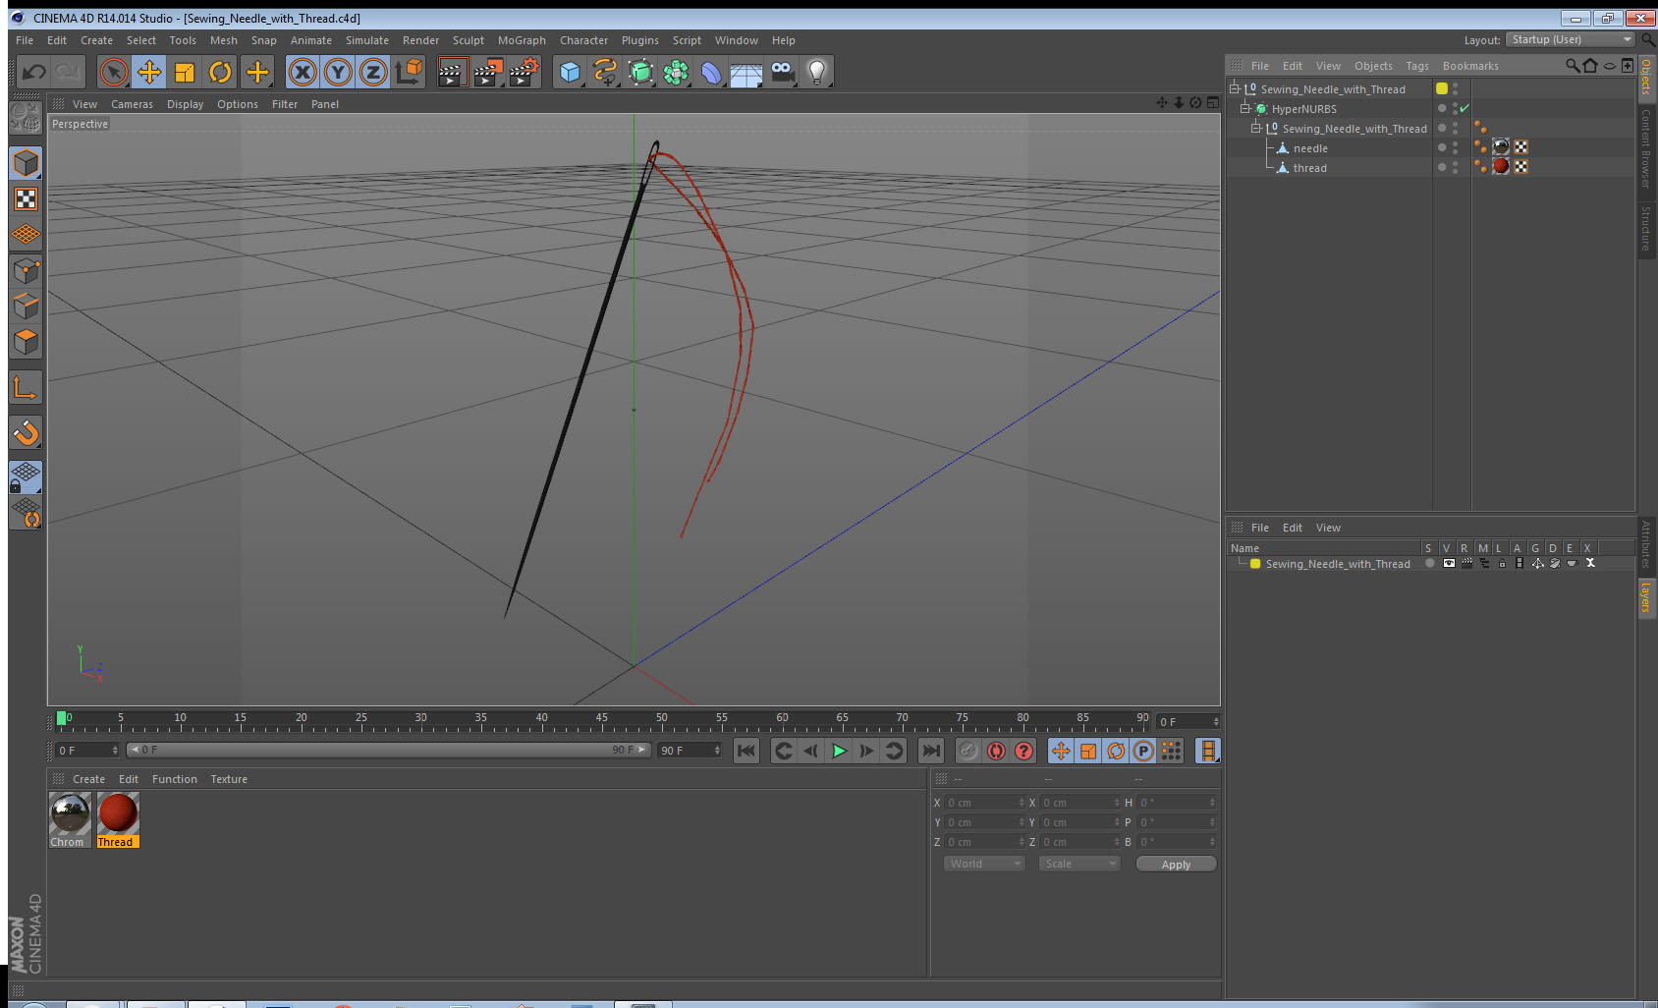Open the spline pen tools

605,72
